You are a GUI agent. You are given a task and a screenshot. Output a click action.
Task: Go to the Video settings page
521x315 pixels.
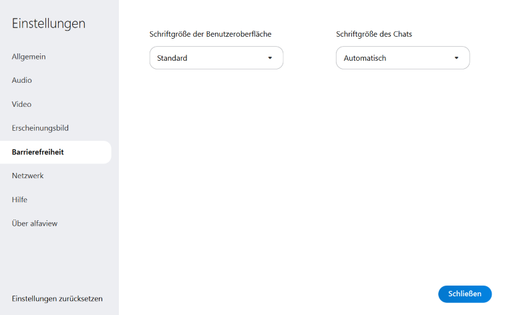(x=22, y=104)
